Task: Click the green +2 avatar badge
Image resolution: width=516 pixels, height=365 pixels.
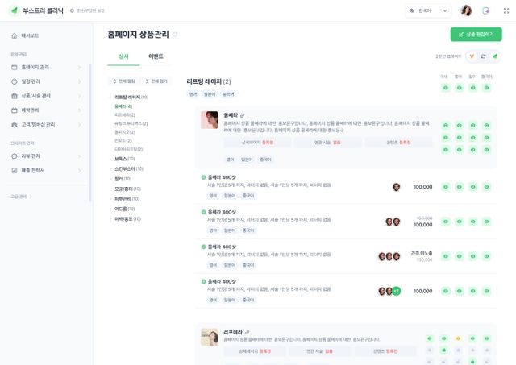Action: [x=397, y=291]
